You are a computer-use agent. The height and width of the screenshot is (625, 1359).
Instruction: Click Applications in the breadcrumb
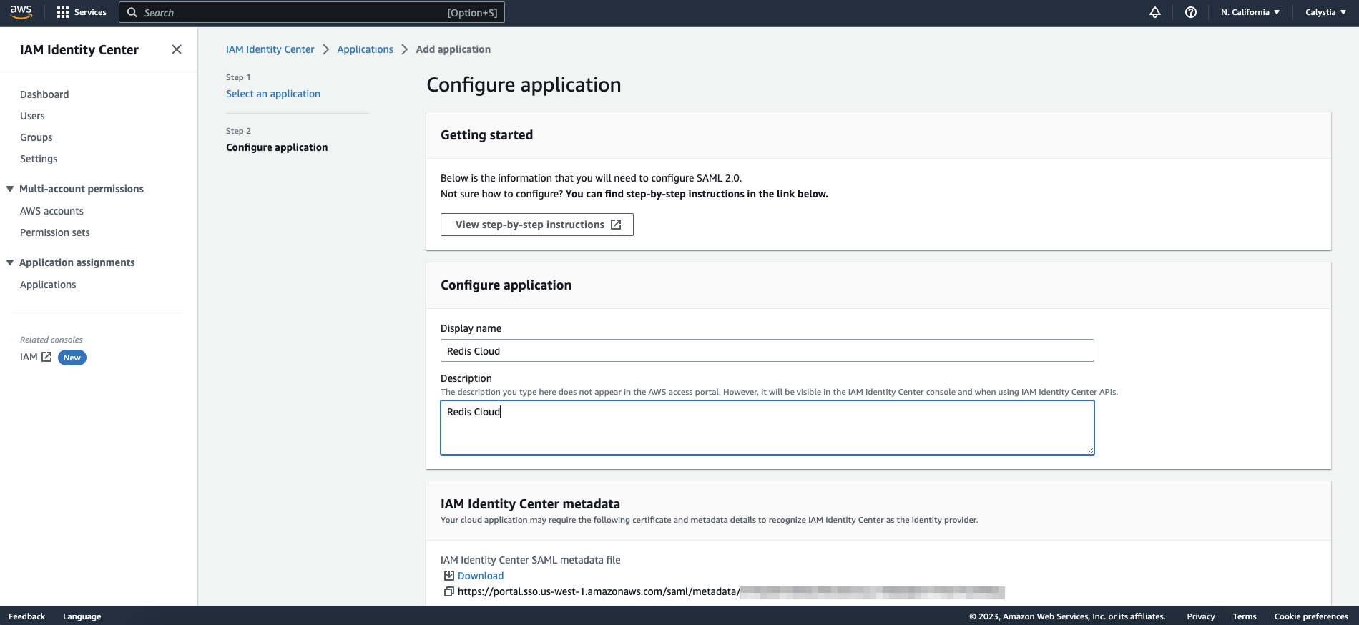click(365, 49)
